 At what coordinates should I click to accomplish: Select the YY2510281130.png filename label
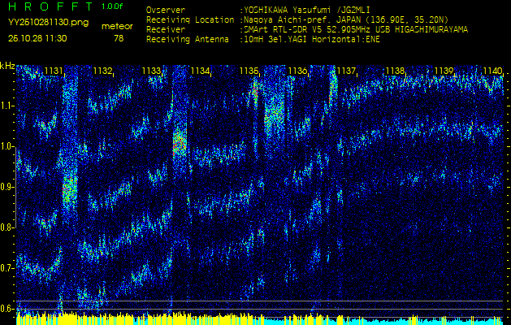pos(48,23)
